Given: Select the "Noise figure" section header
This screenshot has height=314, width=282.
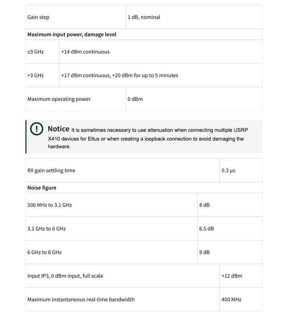Looking at the screenshot, I should pos(42,188).
